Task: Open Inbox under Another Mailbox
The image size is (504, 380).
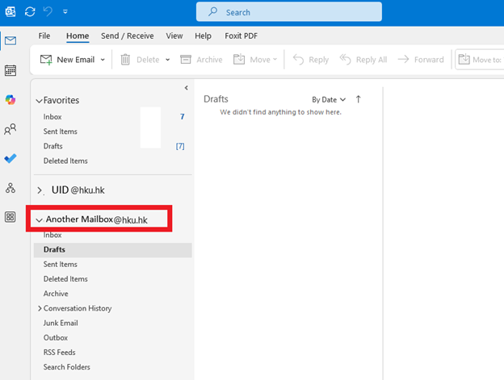Action: point(112,235)
